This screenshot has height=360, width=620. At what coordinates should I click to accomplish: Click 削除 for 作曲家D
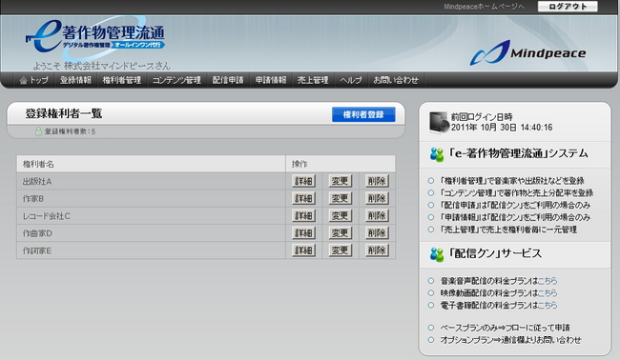377,233
